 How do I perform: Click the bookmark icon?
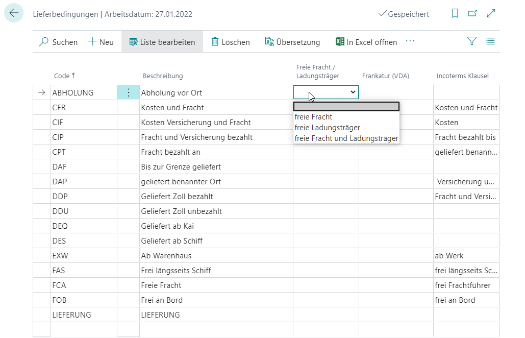(x=455, y=14)
